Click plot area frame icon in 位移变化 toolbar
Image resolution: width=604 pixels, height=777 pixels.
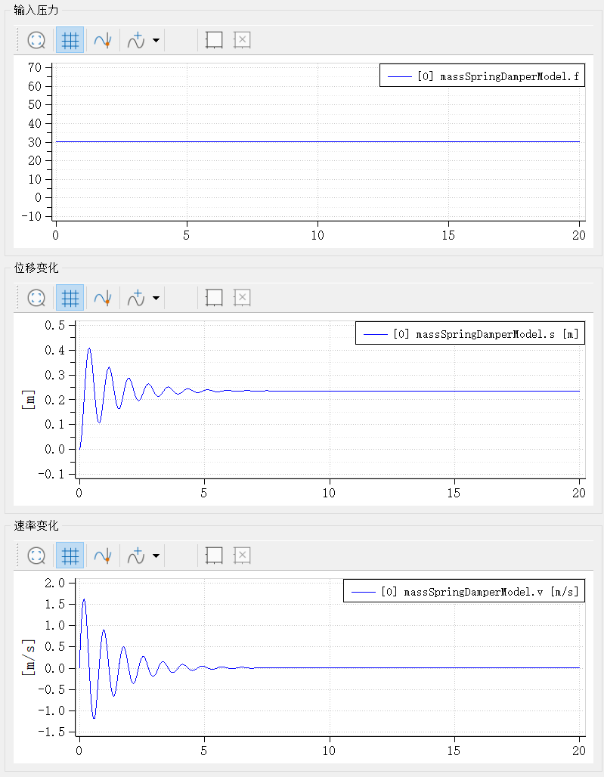click(214, 298)
